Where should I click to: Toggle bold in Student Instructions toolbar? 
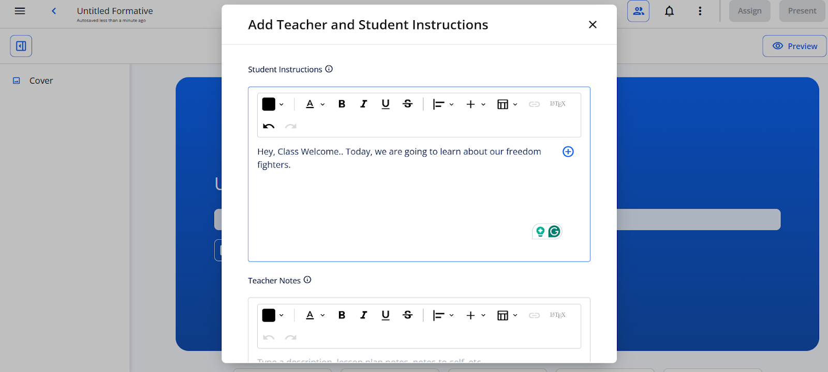point(342,104)
